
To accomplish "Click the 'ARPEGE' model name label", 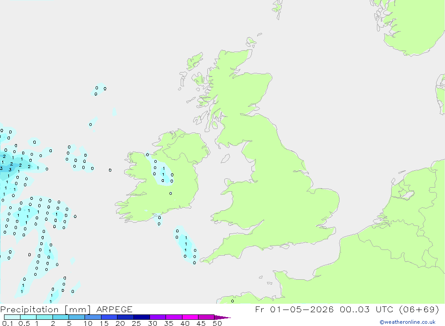I will (x=114, y=309).
